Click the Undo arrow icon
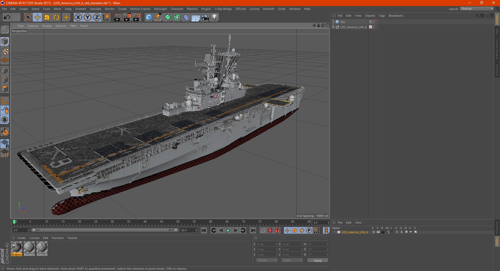The image size is (500, 271). tap(7, 17)
